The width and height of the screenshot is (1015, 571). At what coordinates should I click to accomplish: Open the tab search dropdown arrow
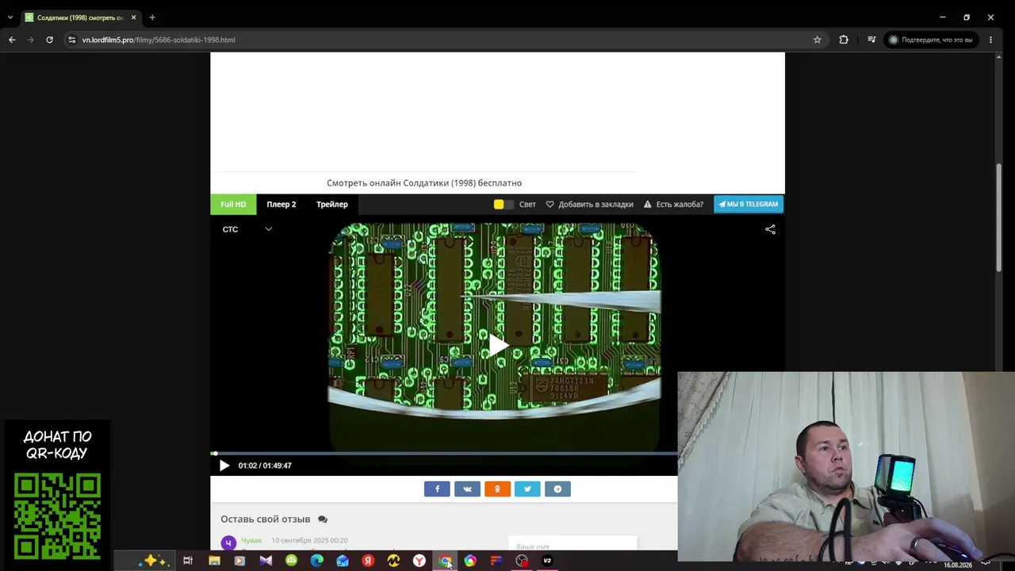(x=10, y=17)
